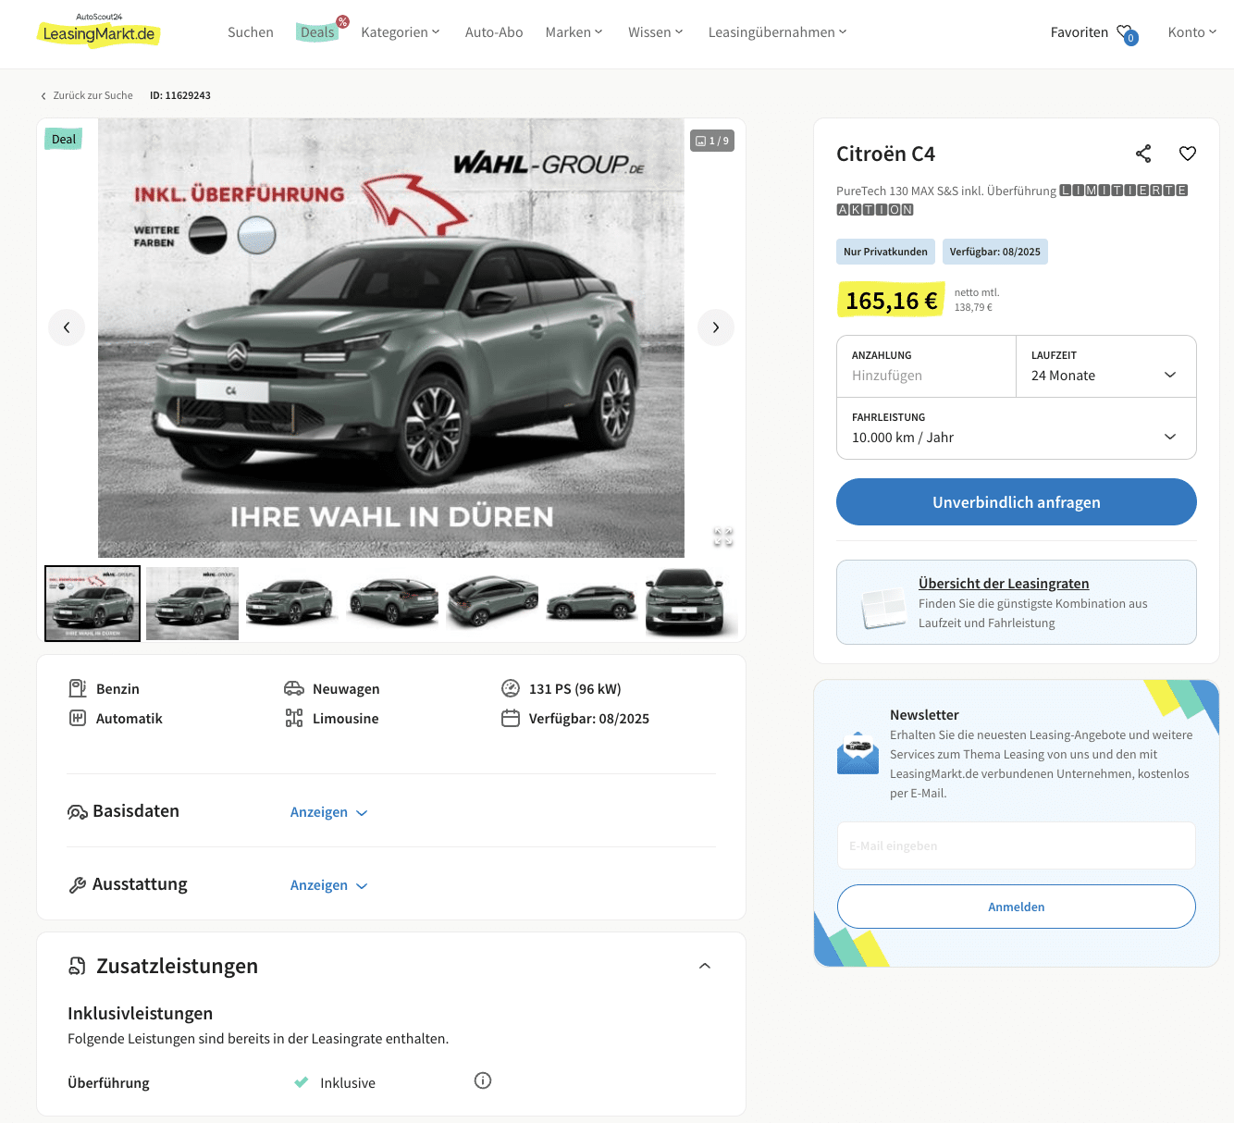Click the Benzin fuel pump icon
This screenshot has width=1234, height=1123.
(x=78, y=688)
